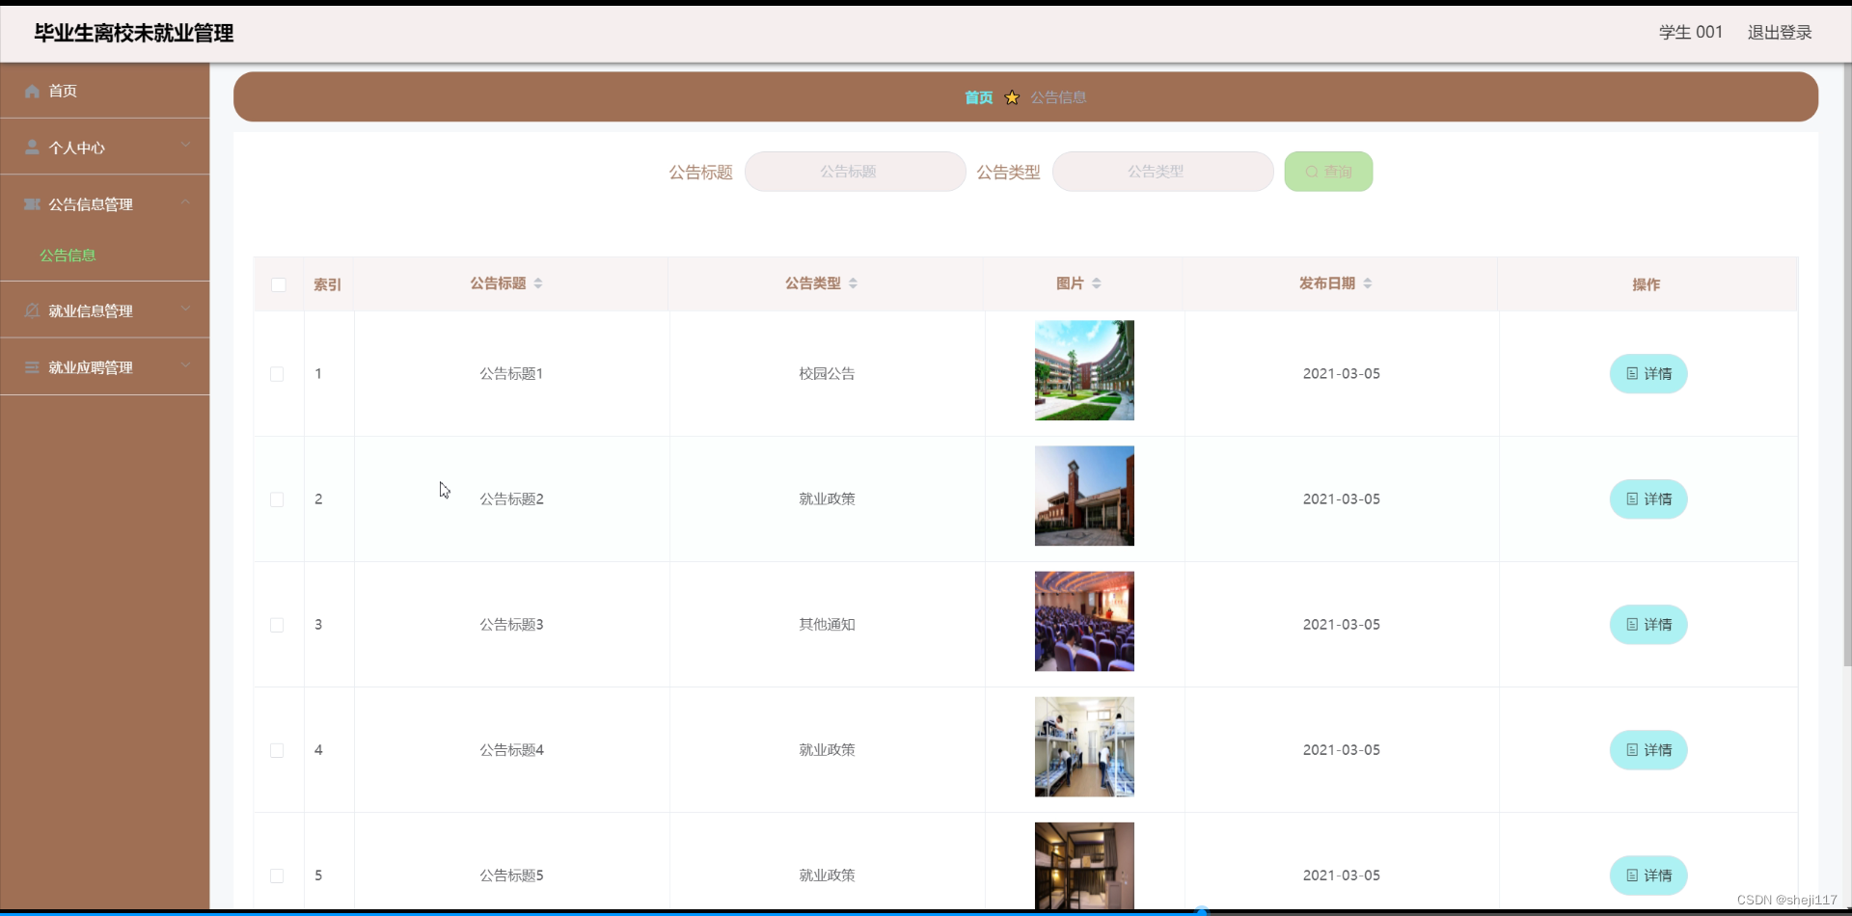Image resolution: width=1852 pixels, height=916 pixels.
Task: Click the 就业应聘管理 list icon
Action: (32, 365)
